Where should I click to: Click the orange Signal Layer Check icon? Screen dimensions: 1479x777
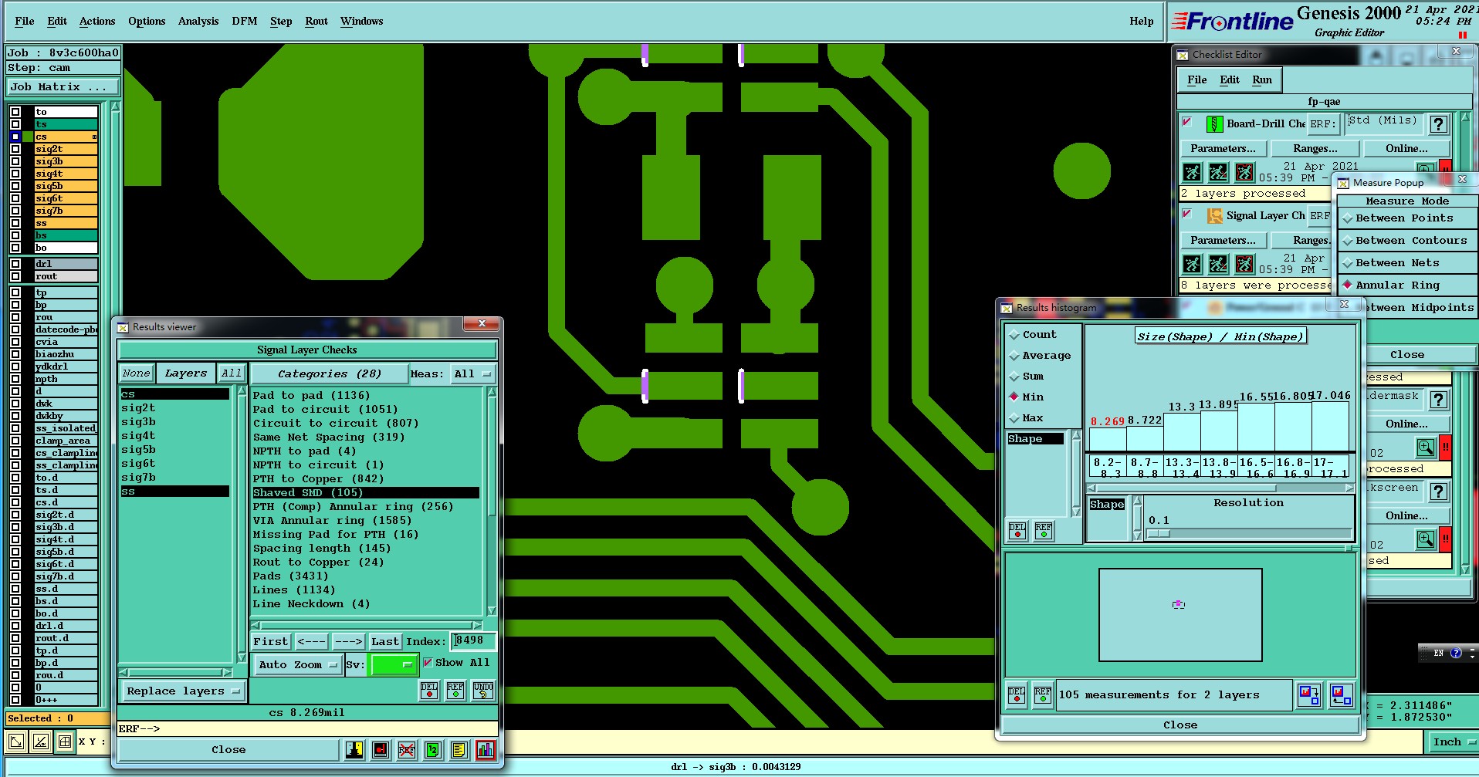(x=1215, y=216)
